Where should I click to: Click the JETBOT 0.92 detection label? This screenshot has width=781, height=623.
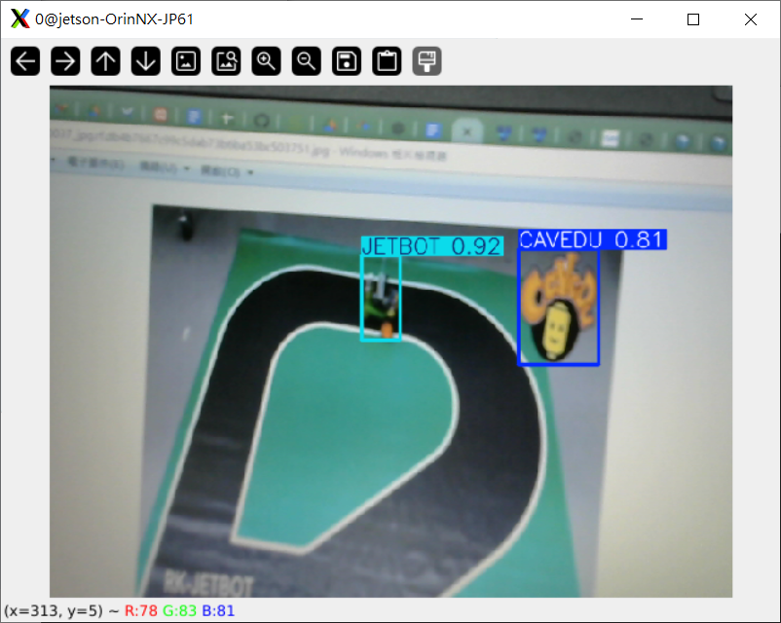[431, 246]
